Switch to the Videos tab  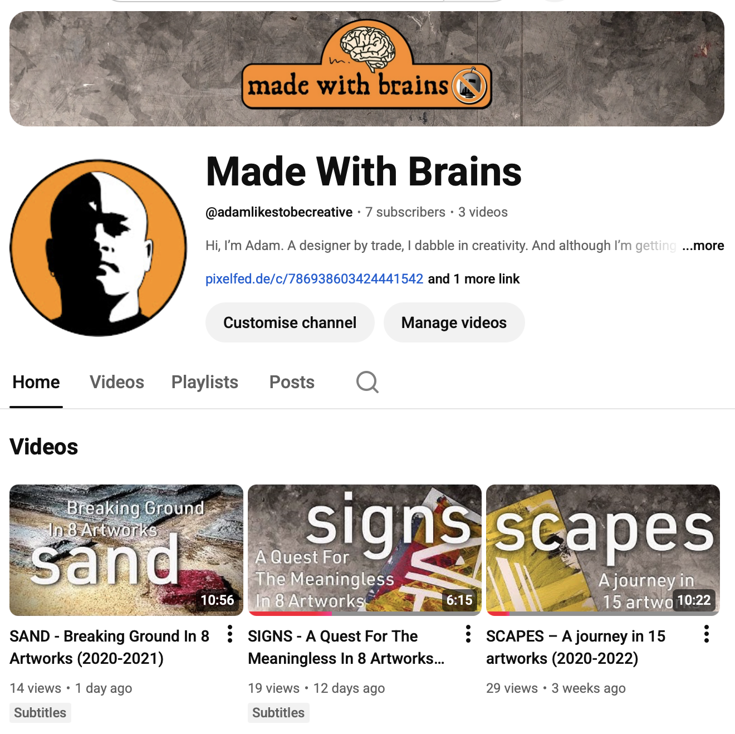117,382
